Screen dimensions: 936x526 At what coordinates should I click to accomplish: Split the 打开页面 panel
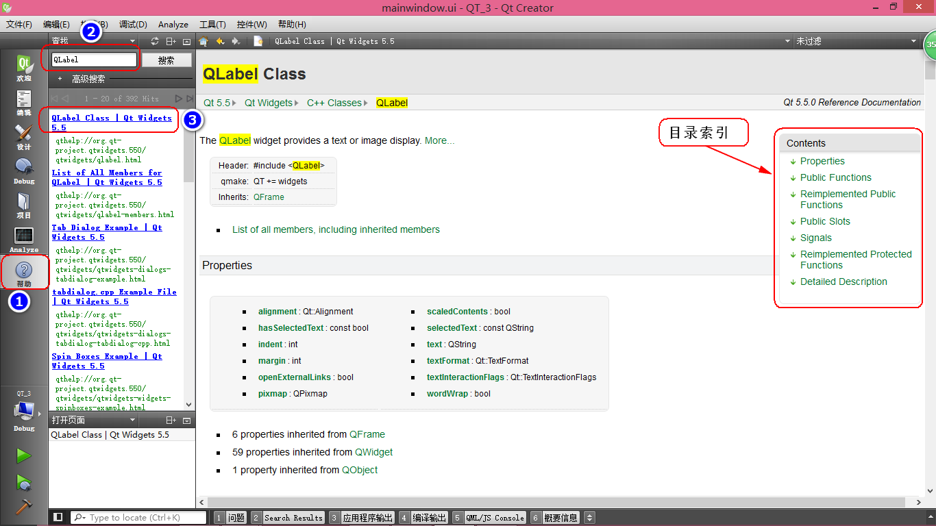[x=171, y=420]
